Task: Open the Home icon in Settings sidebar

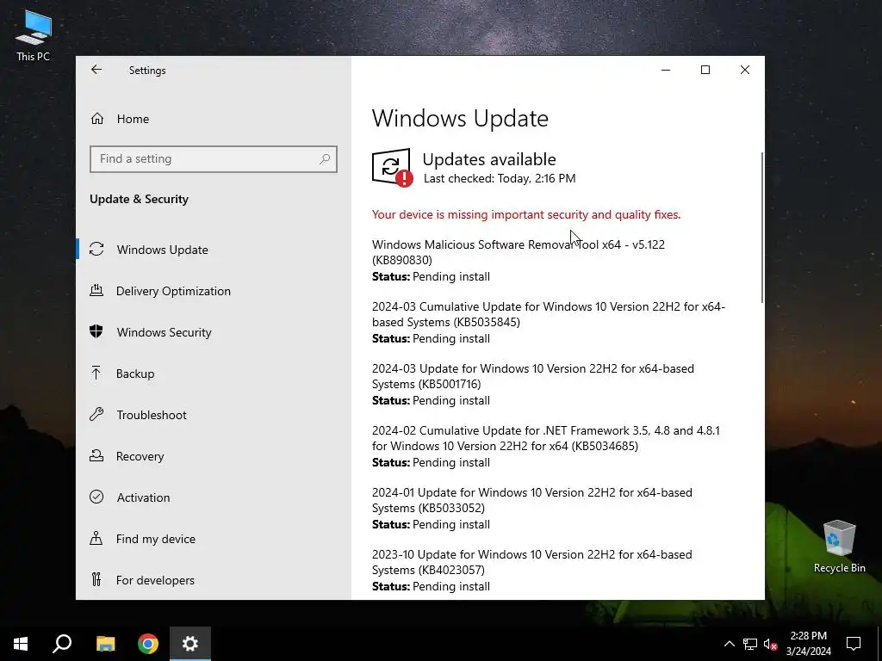Action: 97,119
